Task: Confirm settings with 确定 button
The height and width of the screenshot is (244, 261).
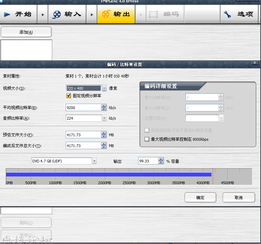Action: [200, 197]
